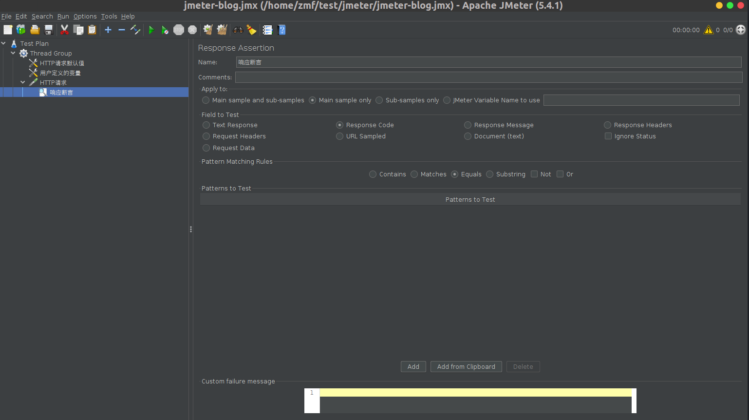Collapse the Test Plan tree node arrow
Screen dimensions: 749x420
[3, 43]
